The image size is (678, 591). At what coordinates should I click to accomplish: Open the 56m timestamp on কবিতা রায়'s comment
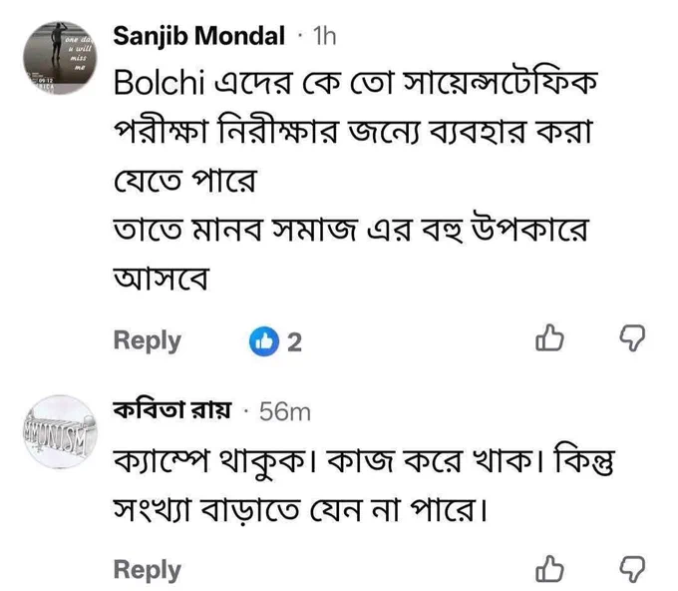click(x=285, y=411)
